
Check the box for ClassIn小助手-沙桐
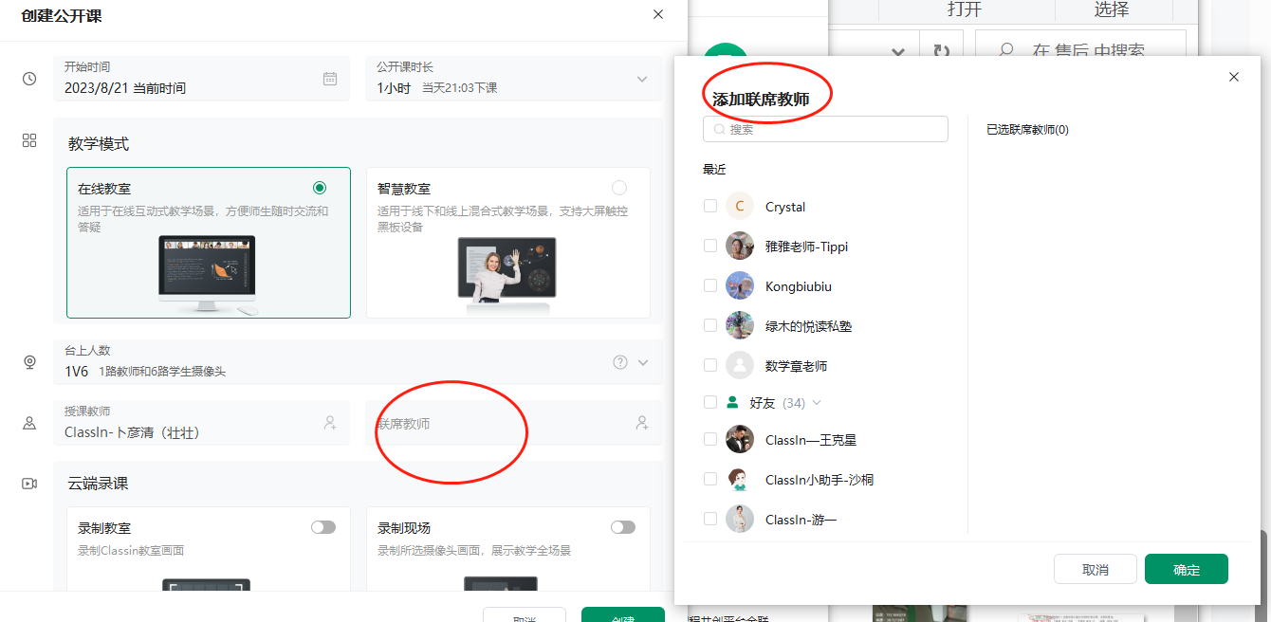click(710, 480)
